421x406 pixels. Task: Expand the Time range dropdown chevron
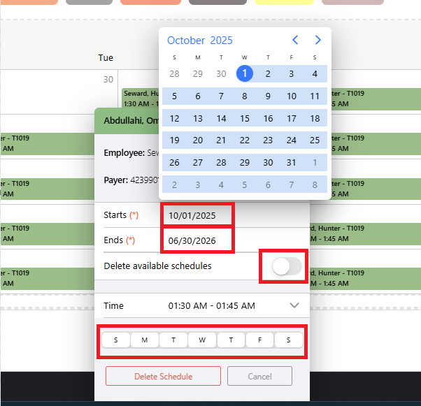(294, 305)
